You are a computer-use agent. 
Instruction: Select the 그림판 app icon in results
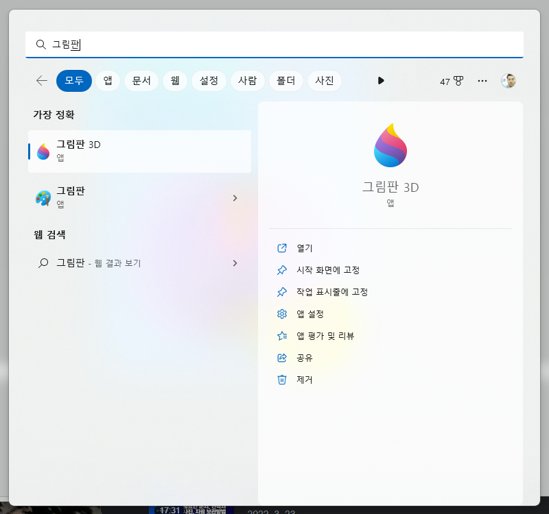point(43,197)
